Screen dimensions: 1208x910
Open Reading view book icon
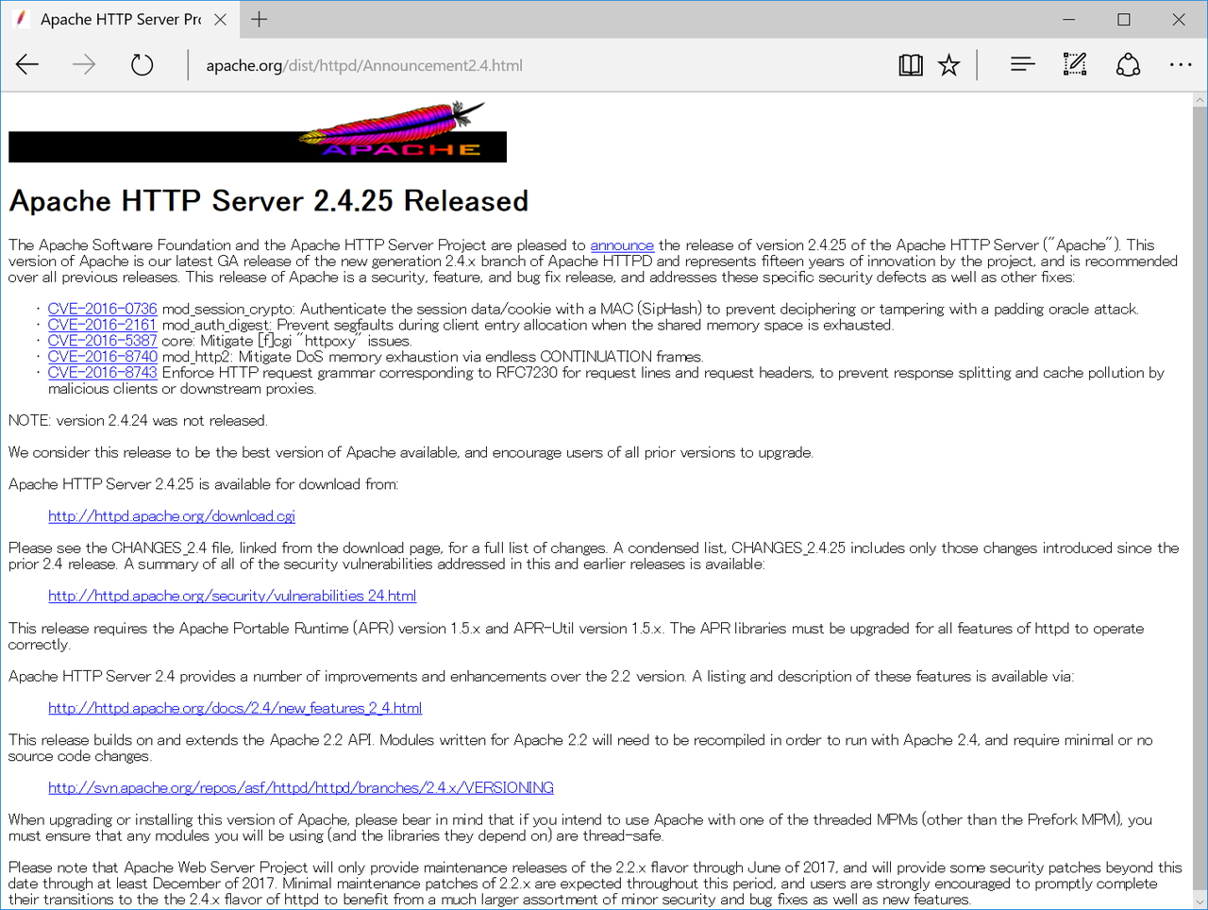pyautogui.click(x=910, y=65)
